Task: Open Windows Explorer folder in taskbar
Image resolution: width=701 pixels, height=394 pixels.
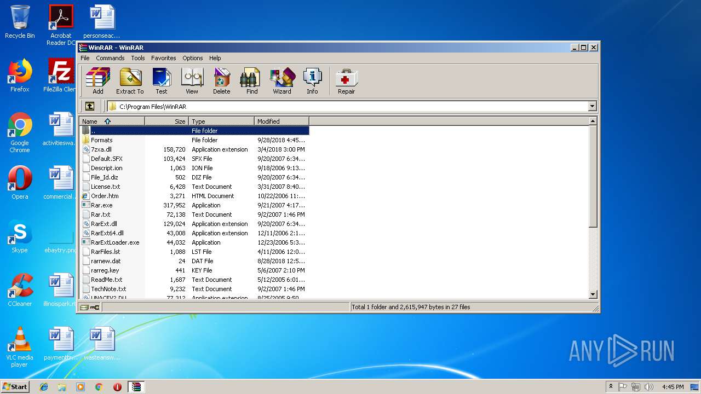Action: [x=62, y=387]
